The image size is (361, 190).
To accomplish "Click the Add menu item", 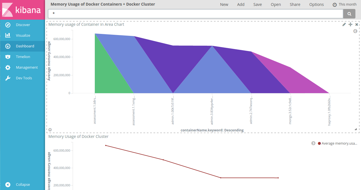I will tap(241, 4).
